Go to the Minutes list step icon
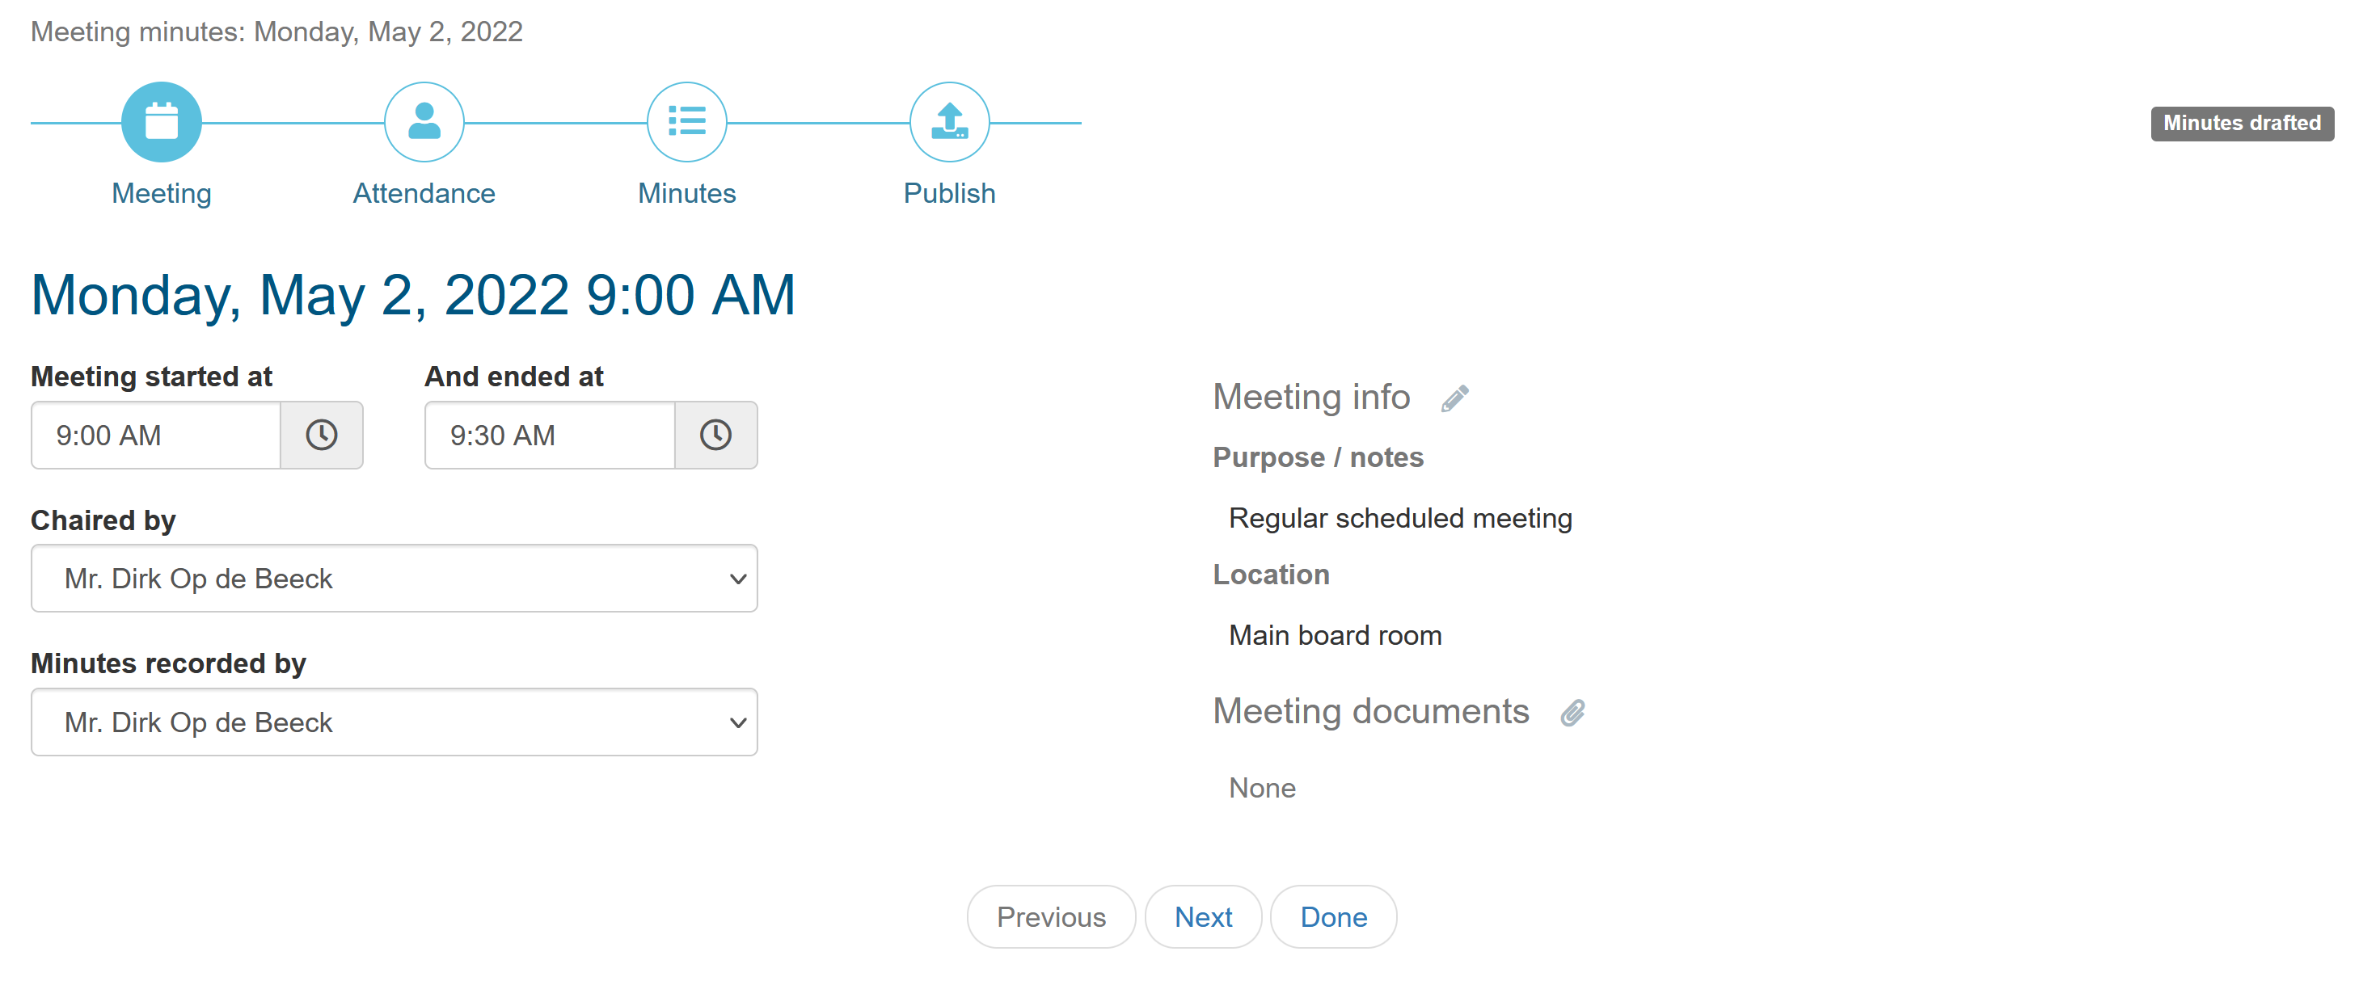Screen dimensions: 2380x981 coord(686,122)
